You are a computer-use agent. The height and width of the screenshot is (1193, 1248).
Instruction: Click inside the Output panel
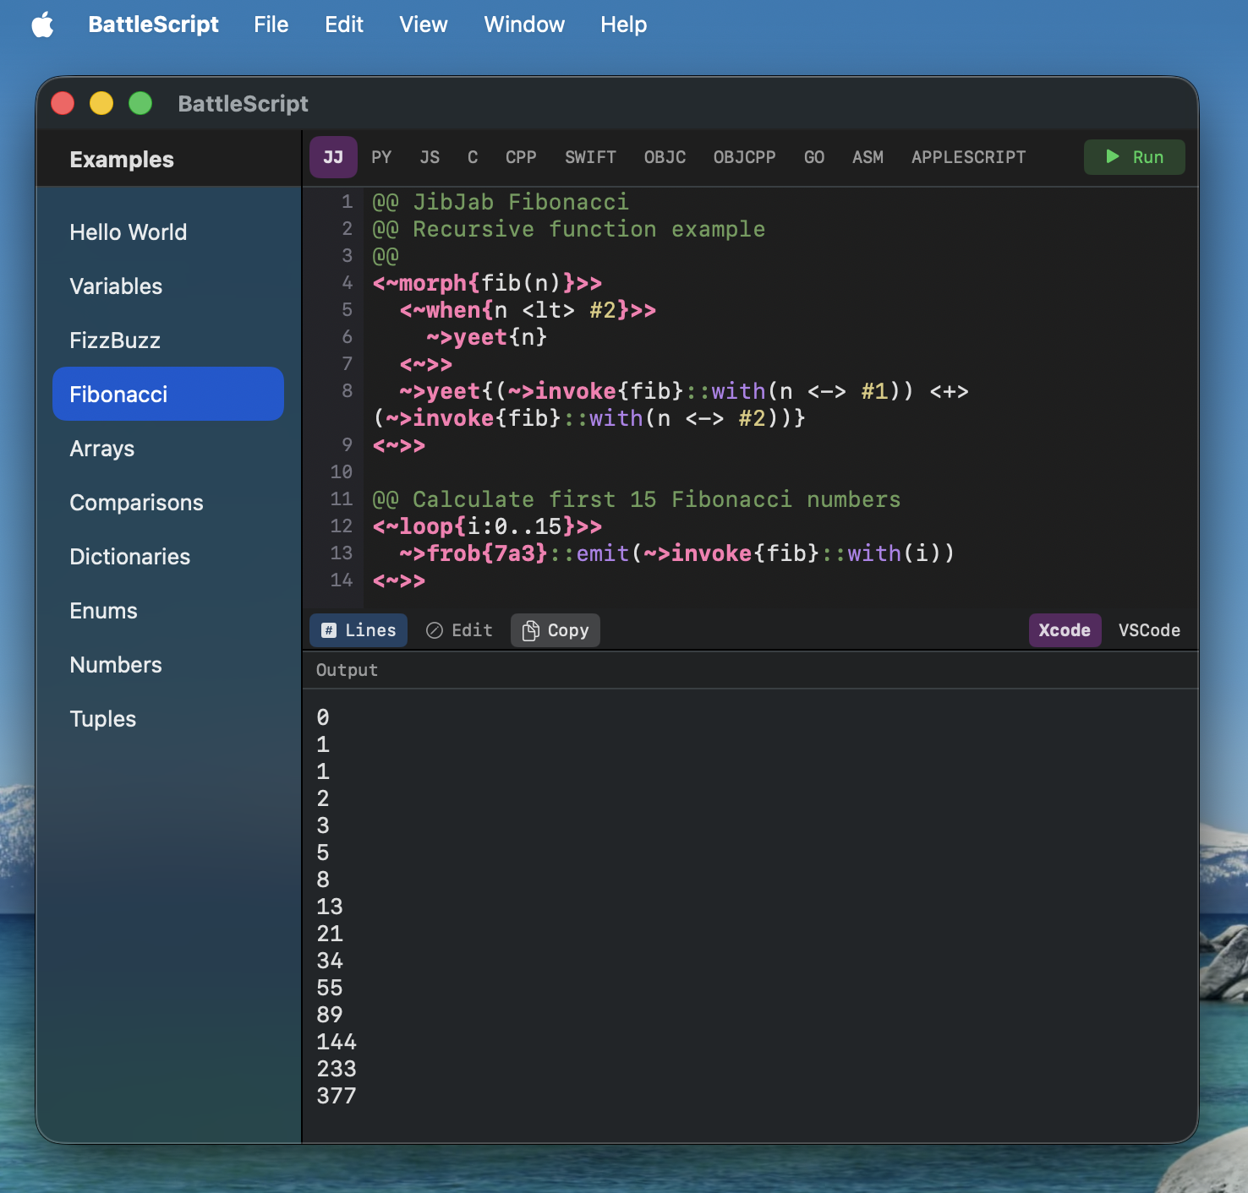tap(744, 887)
